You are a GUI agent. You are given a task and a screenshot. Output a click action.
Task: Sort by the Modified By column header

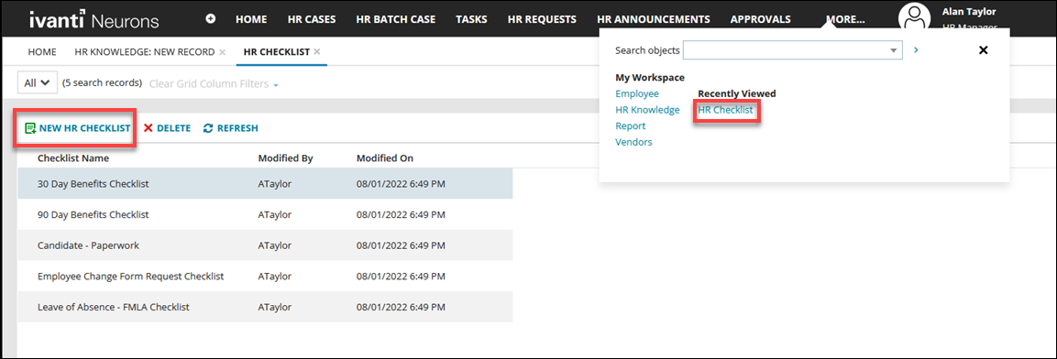[x=286, y=158]
